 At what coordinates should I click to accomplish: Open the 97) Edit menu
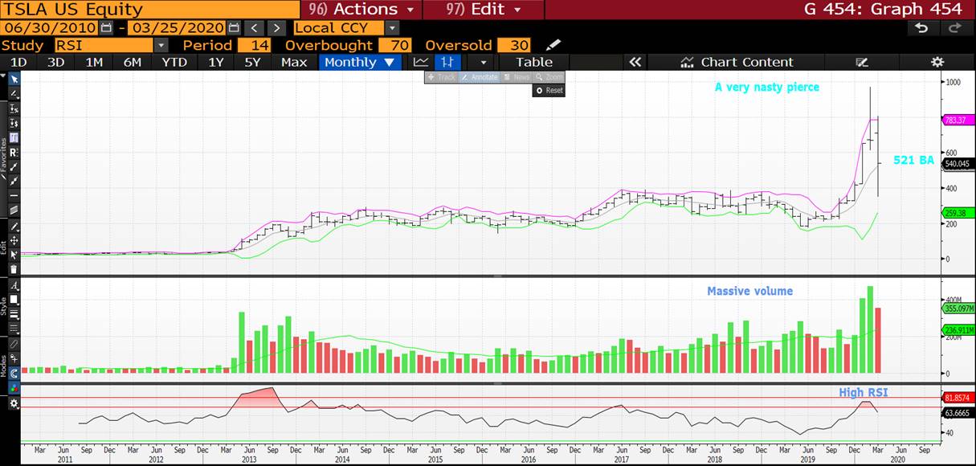pos(484,10)
